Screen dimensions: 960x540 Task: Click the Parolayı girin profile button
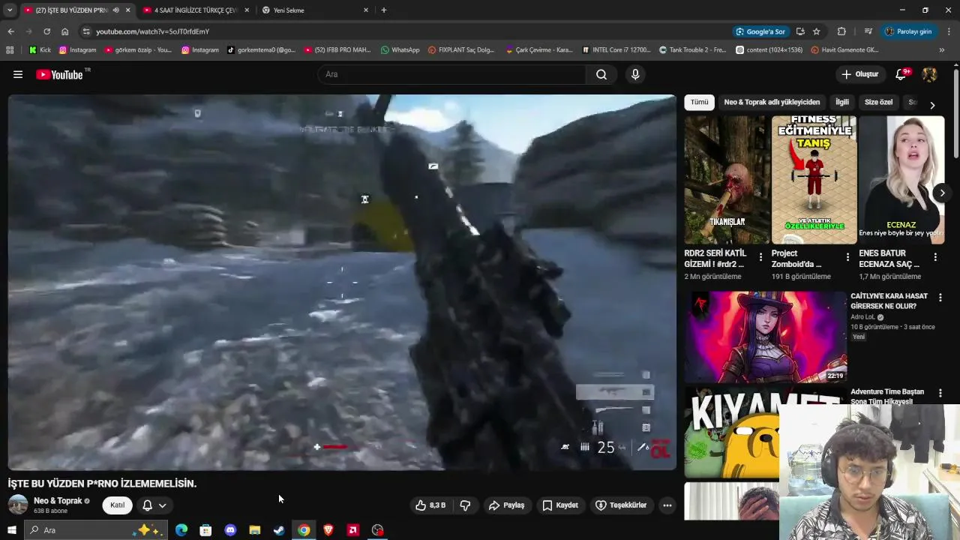908,31
